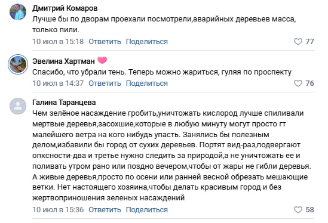Click the 77 likes counter
The width and height of the screenshot is (328, 223).
click(x=309, y=42)
